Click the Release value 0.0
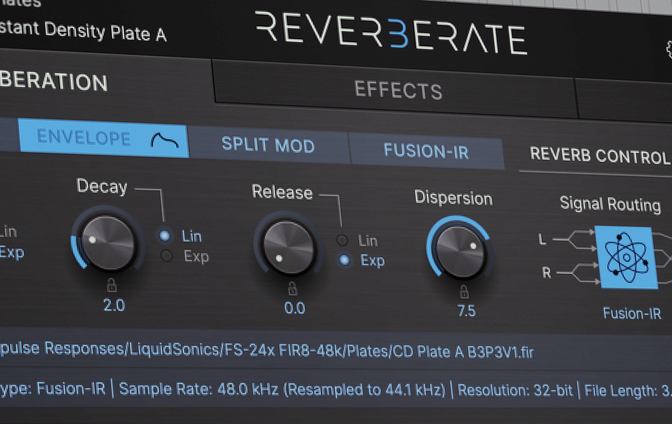672x424 pixels. pos(295,308)
